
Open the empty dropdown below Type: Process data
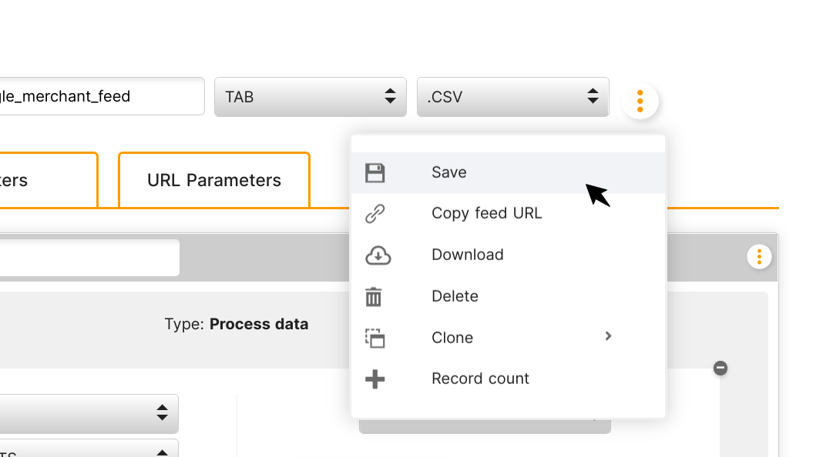tap(89, 413)
